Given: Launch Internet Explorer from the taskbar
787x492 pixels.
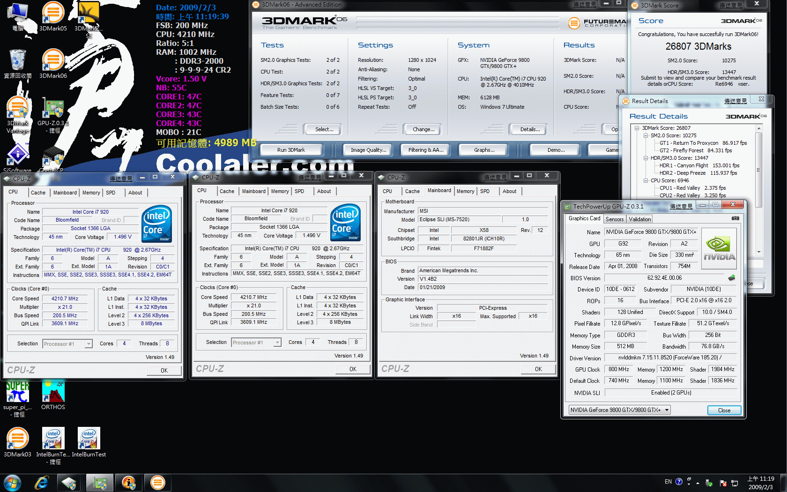Looking at the screenshot, I should click(x=42, y=483).
